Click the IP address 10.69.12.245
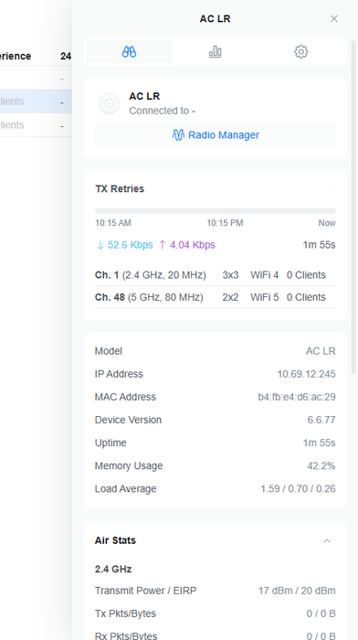358x640 pixels. point(306,374)
